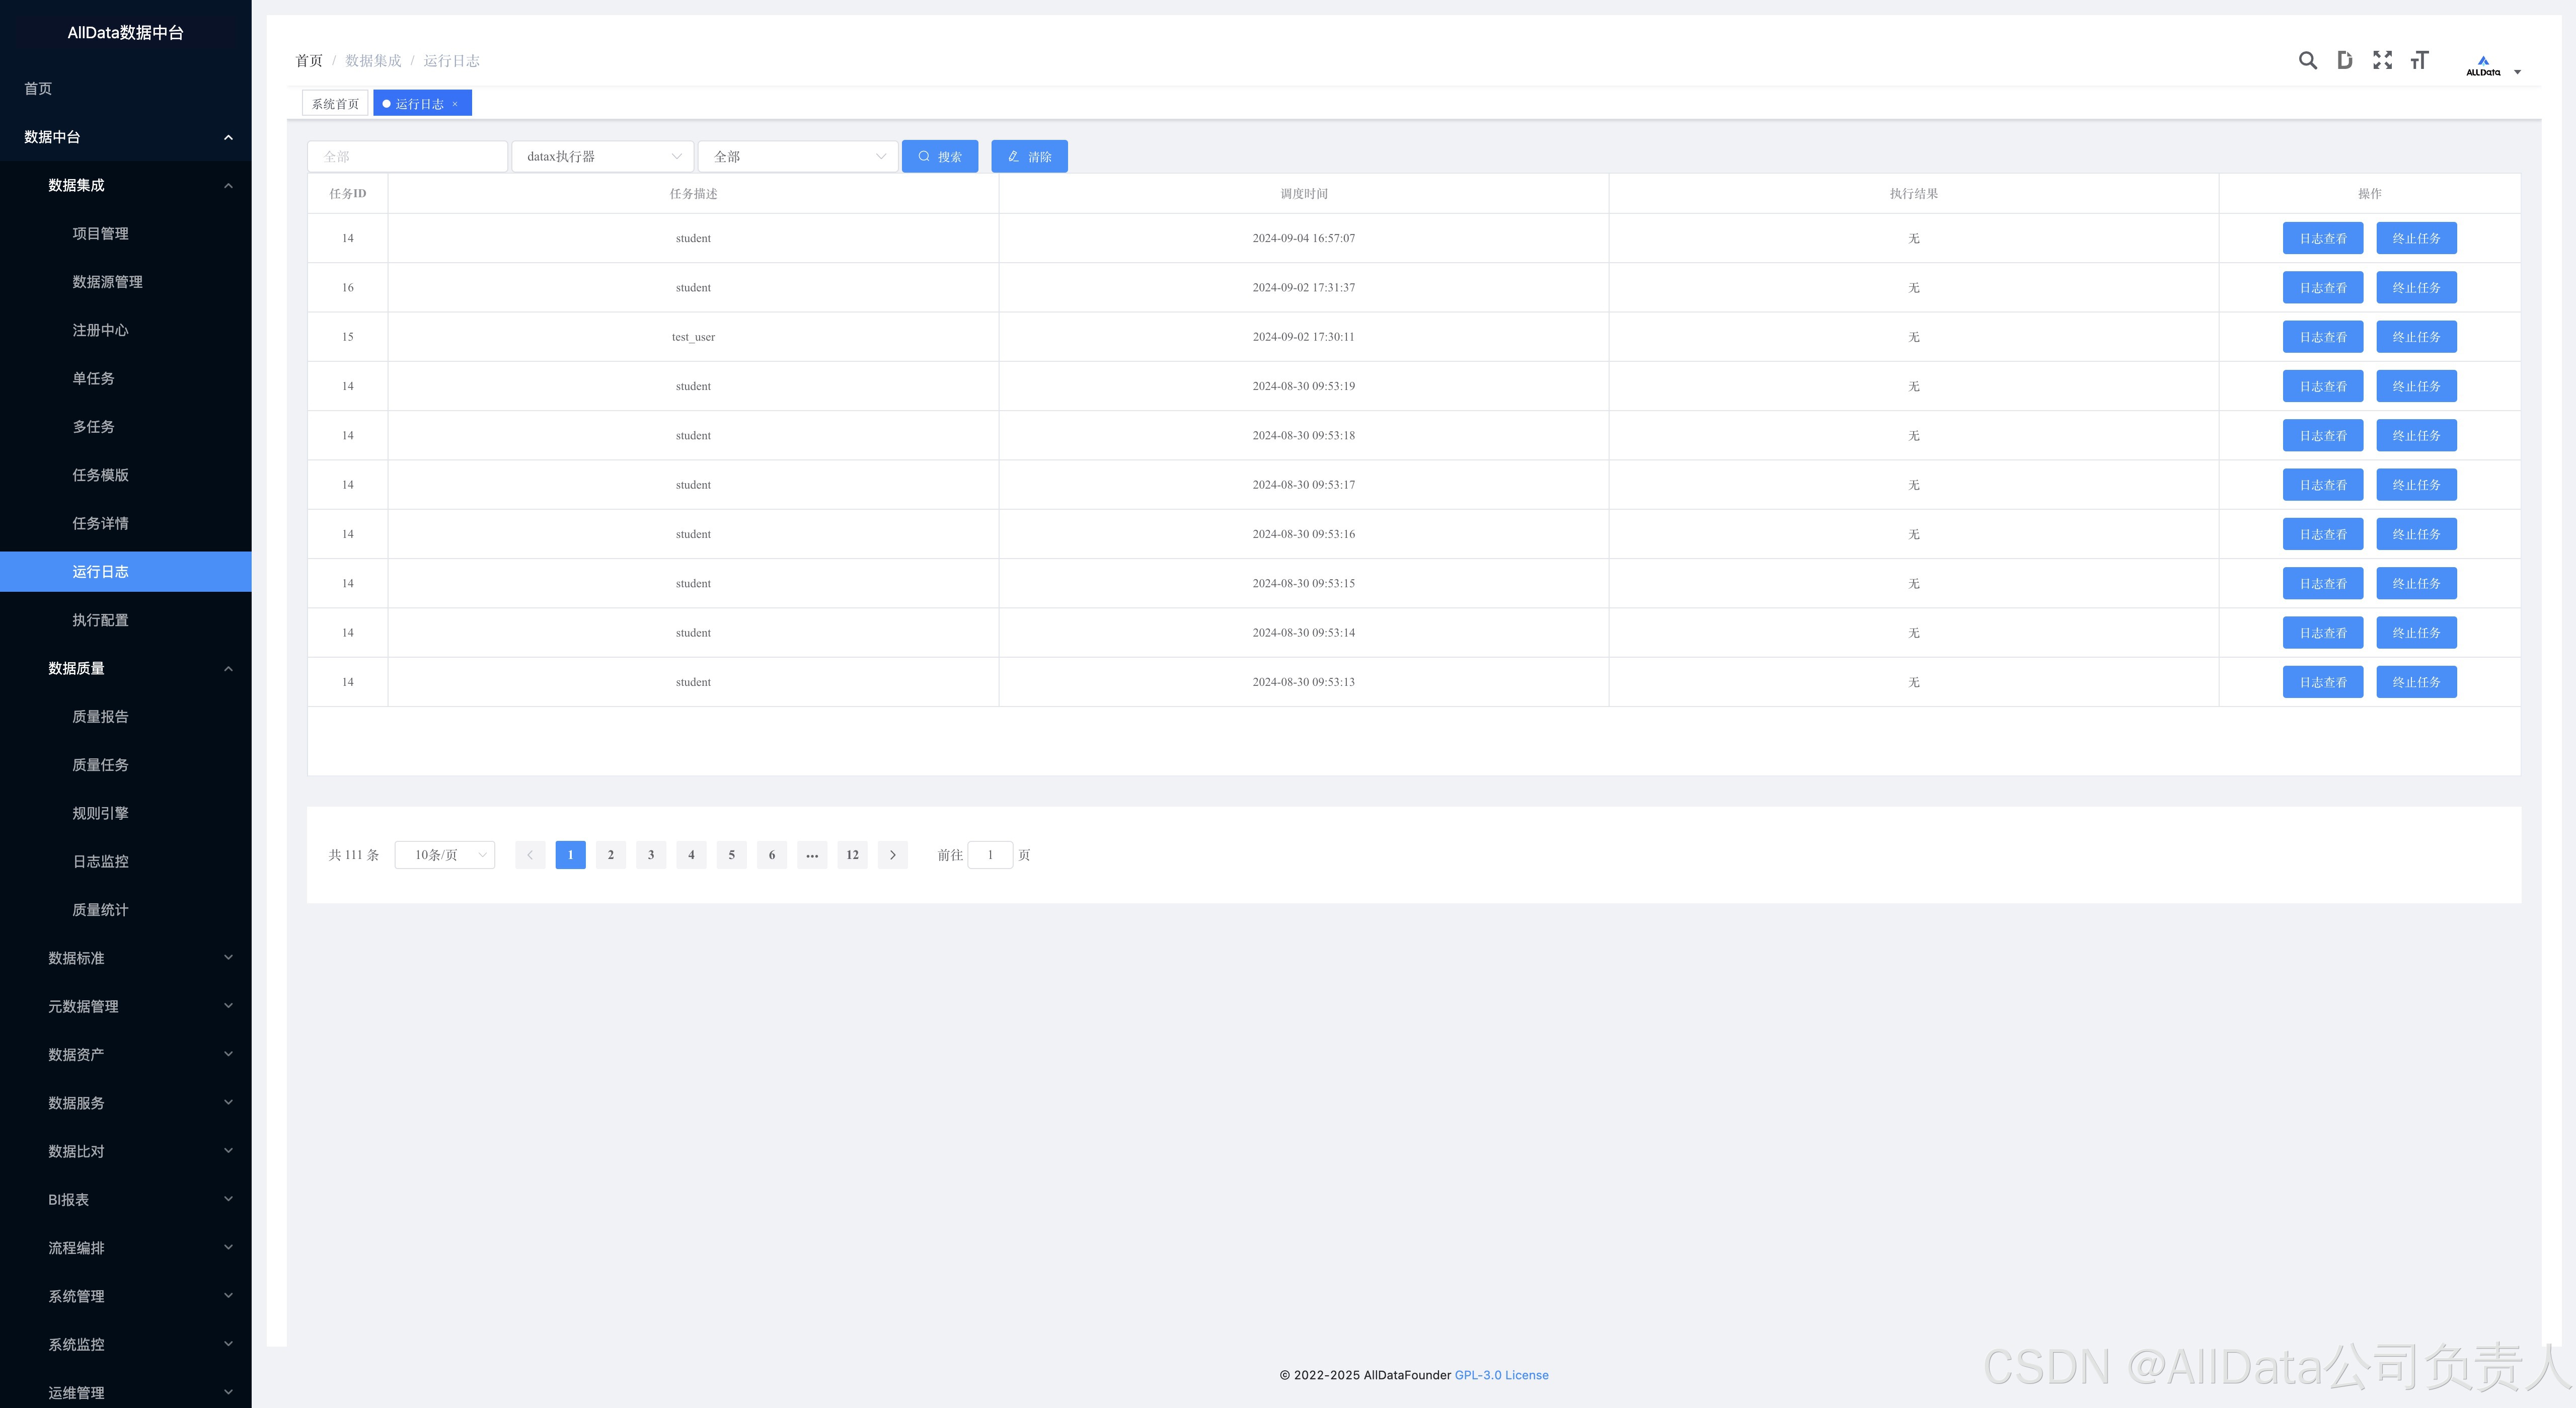Click 日志查看 for the test_user task

[2322, 337]
